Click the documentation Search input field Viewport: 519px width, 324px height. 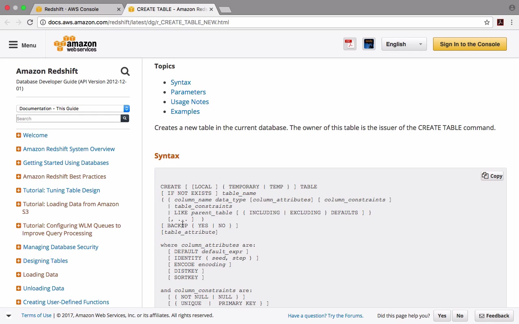click(68, 118)
